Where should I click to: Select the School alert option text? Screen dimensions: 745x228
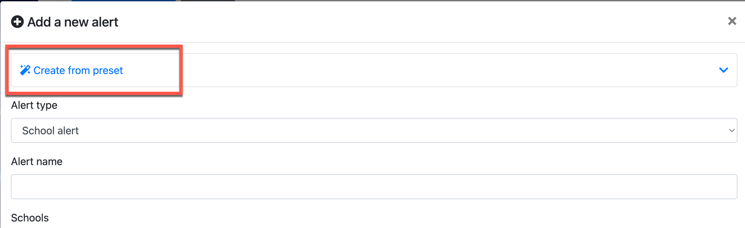[x=50, y=131]
